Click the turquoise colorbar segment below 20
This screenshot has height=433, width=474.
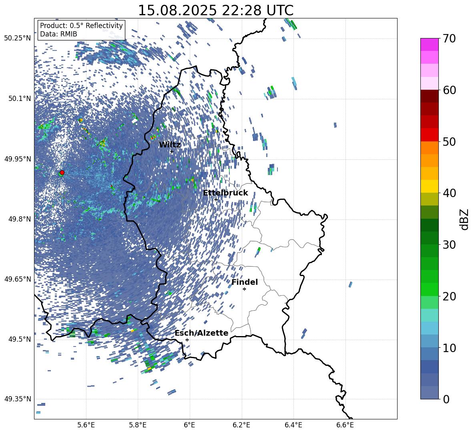click(x=429, y=315)
